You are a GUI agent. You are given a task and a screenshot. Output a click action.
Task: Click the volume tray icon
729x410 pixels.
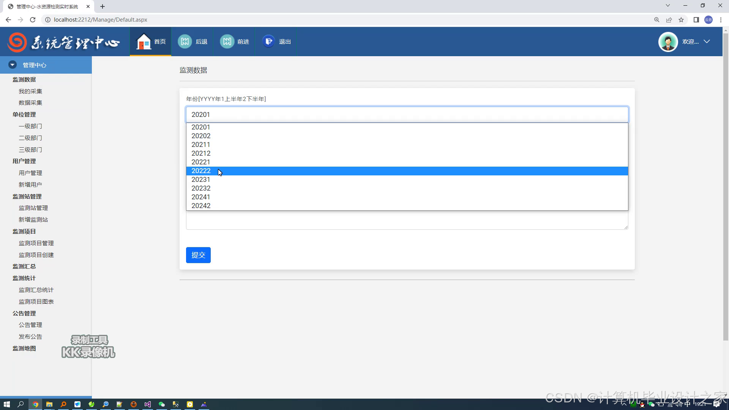point(679,404)
